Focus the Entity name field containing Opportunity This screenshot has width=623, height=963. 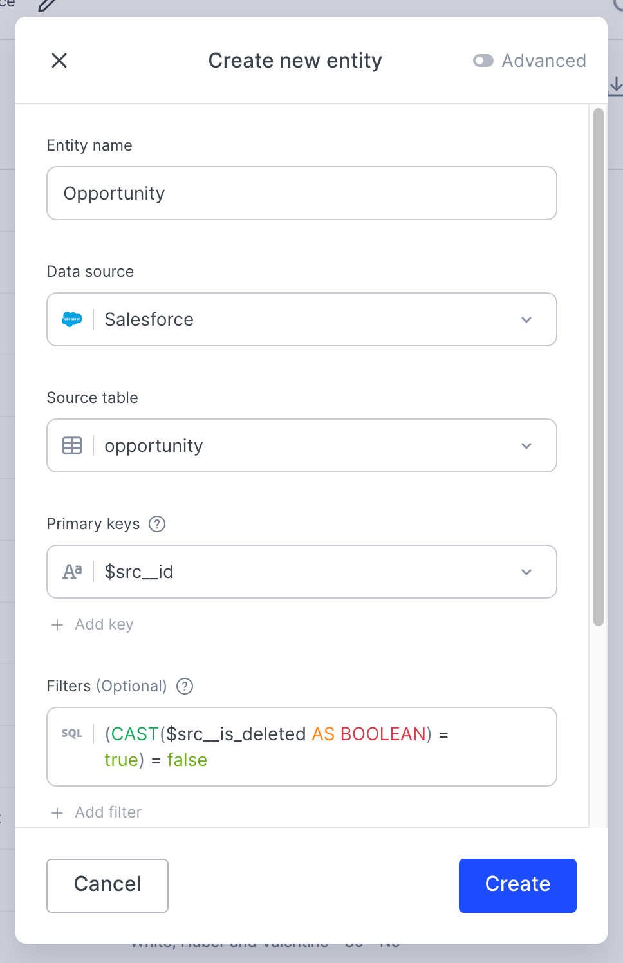pos(302,193)
